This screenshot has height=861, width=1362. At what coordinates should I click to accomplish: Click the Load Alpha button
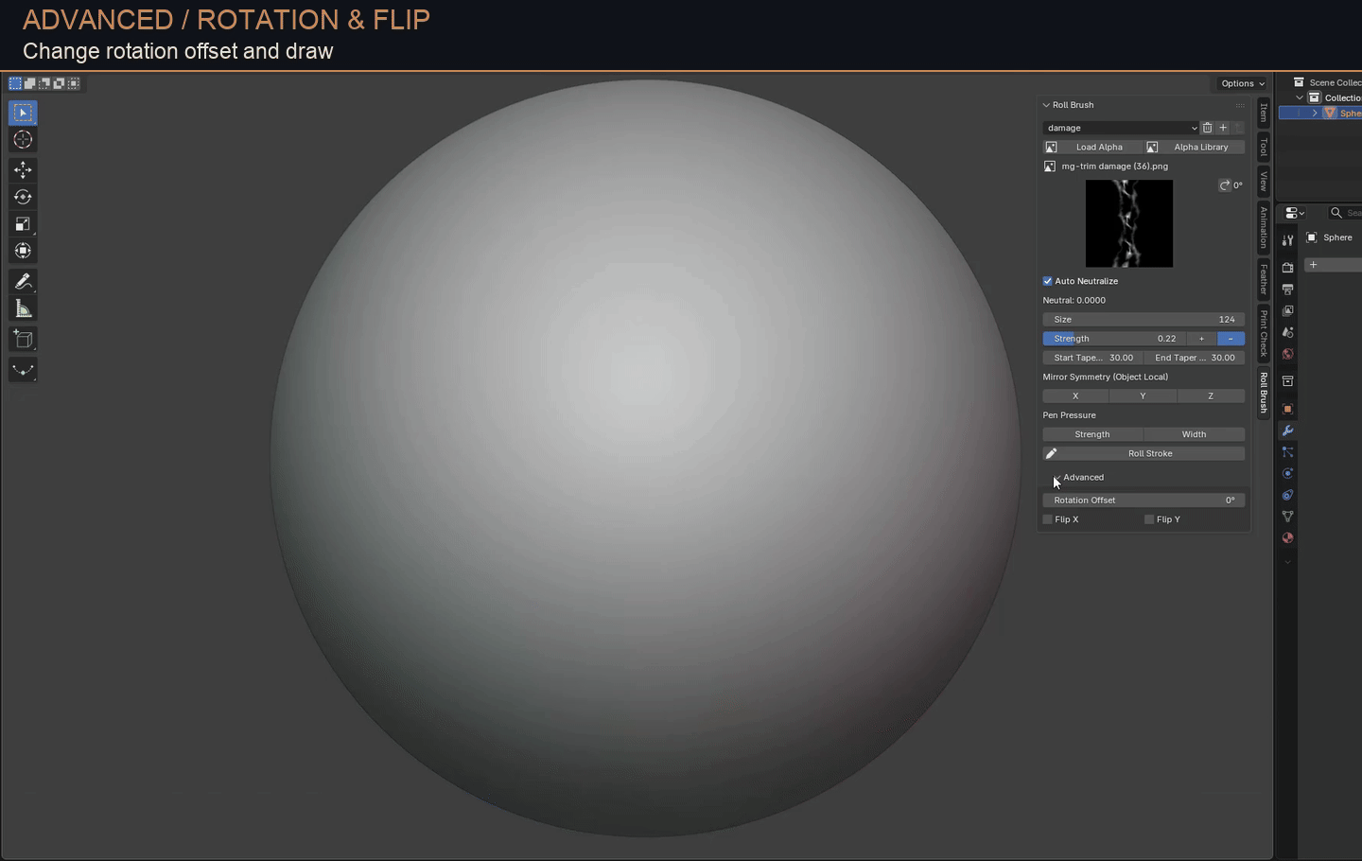[x=1092, y=148]
